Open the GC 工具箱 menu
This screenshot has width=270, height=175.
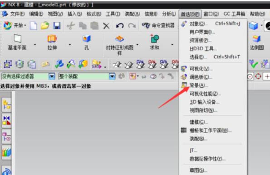(x=234, y=14)
